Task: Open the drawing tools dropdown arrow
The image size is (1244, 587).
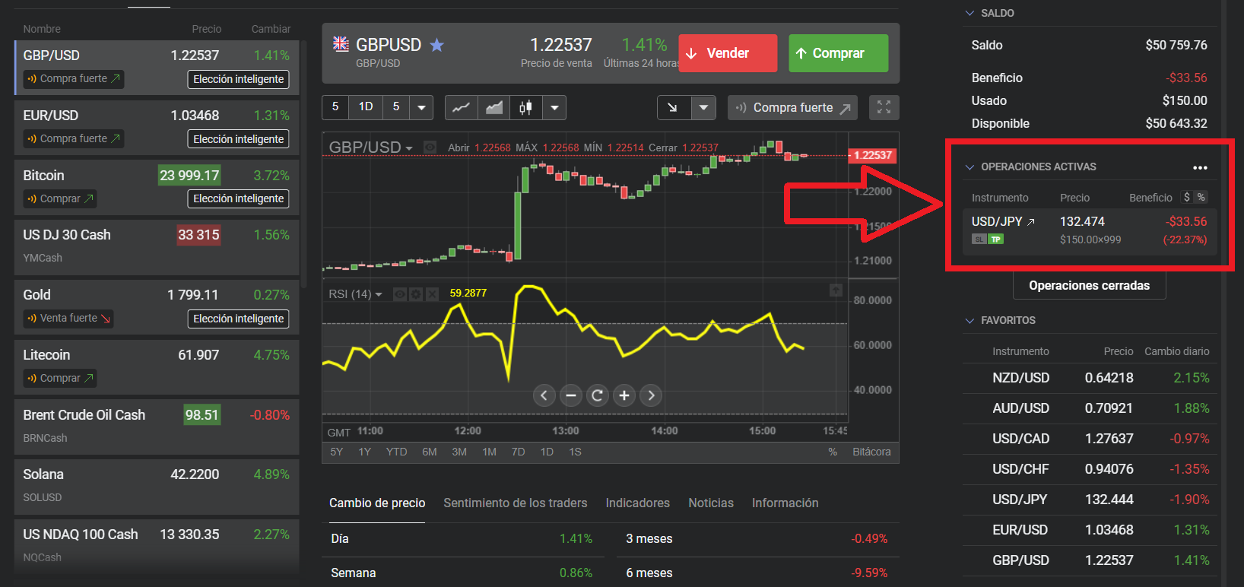Action: (x=703, y=108)
